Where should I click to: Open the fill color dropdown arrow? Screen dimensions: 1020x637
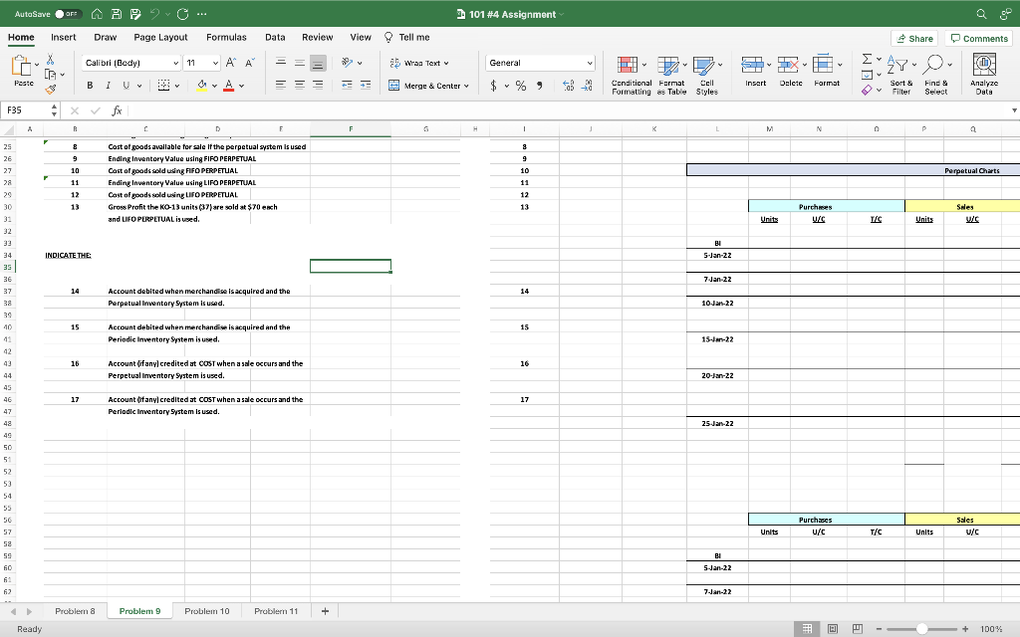(x=215, y=86)
